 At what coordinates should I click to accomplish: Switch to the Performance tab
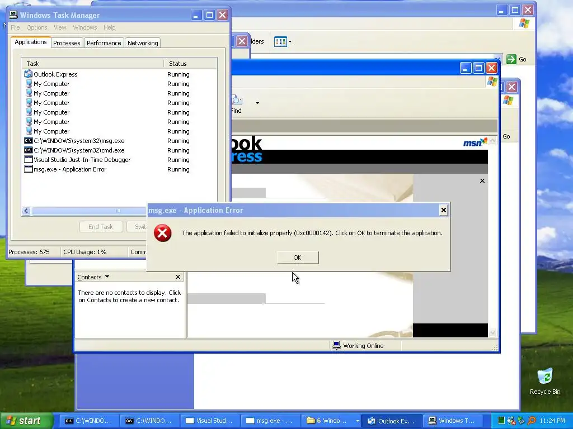point(104,43)
